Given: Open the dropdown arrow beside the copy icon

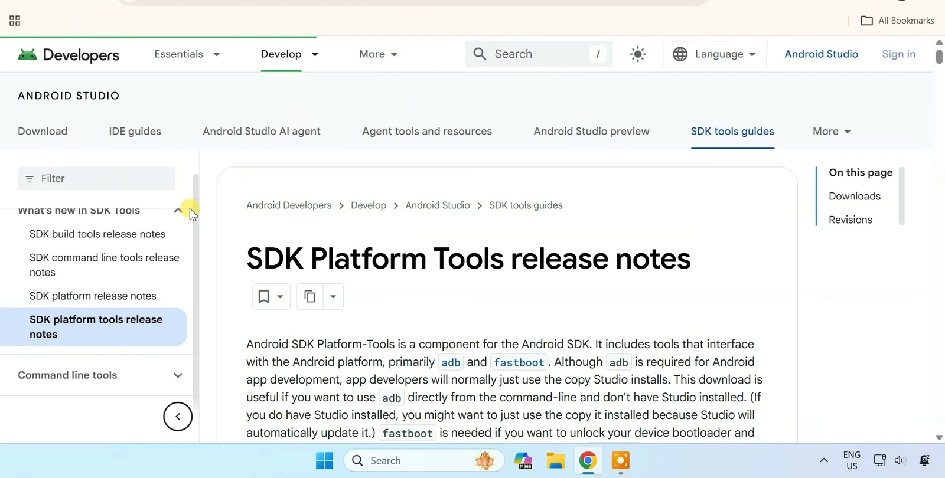Looking at the screenshot, I should (333, 296).
